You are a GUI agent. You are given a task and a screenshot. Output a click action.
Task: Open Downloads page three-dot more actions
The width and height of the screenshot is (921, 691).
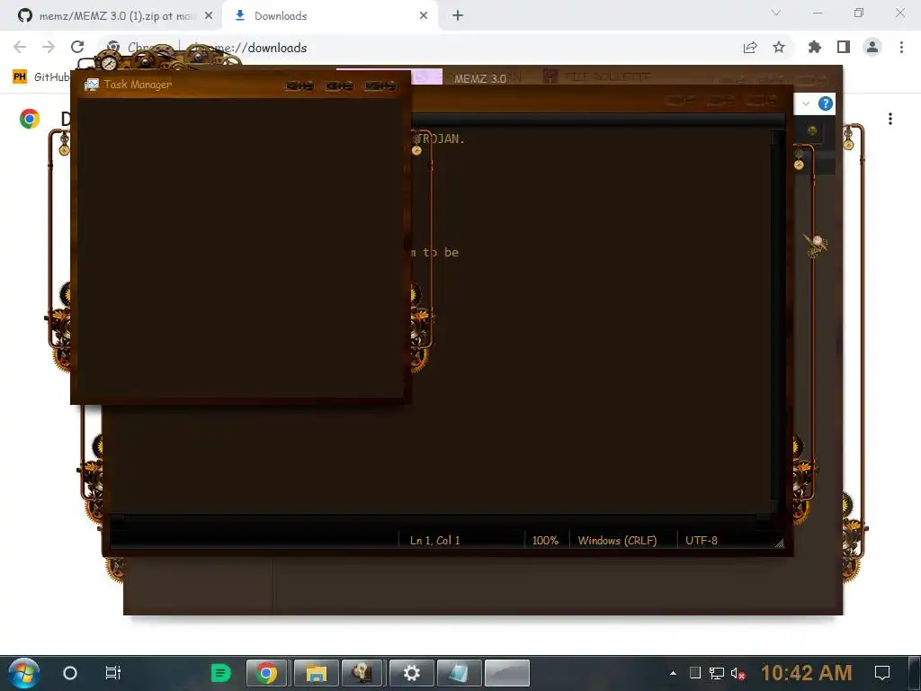click(890, 119)
